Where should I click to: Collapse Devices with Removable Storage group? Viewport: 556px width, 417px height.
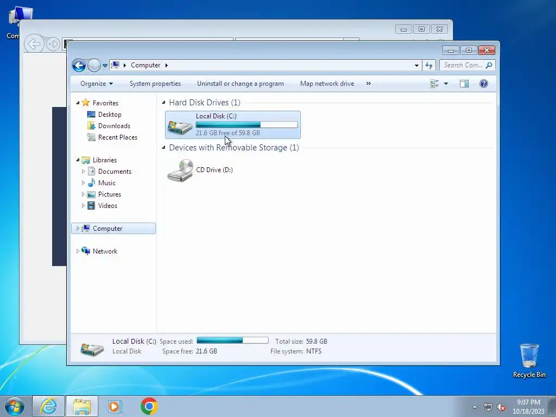click(163, 148)
